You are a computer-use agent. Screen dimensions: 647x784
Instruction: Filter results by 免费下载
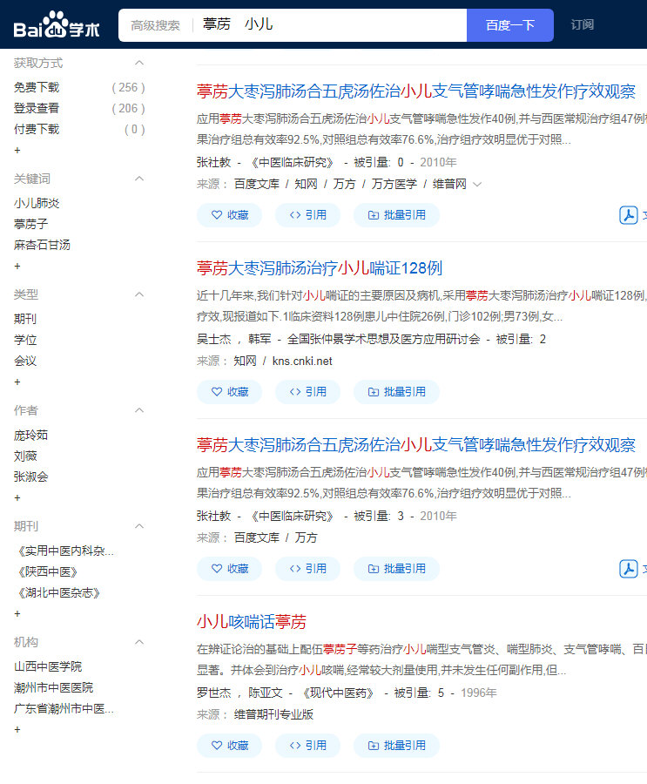coord(37,87)
